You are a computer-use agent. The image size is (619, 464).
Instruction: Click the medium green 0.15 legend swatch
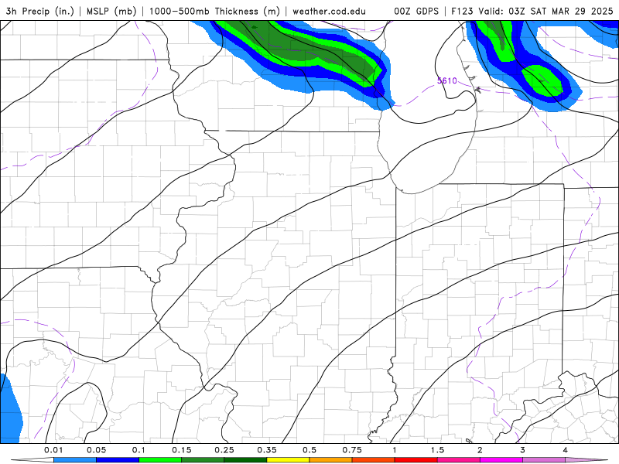coord(203,460)
